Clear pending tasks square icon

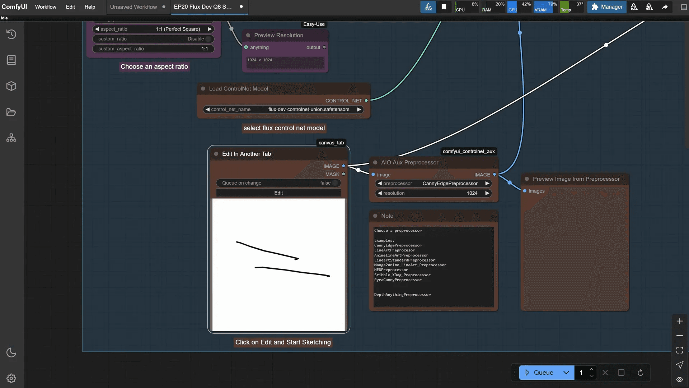click(621, 373)
